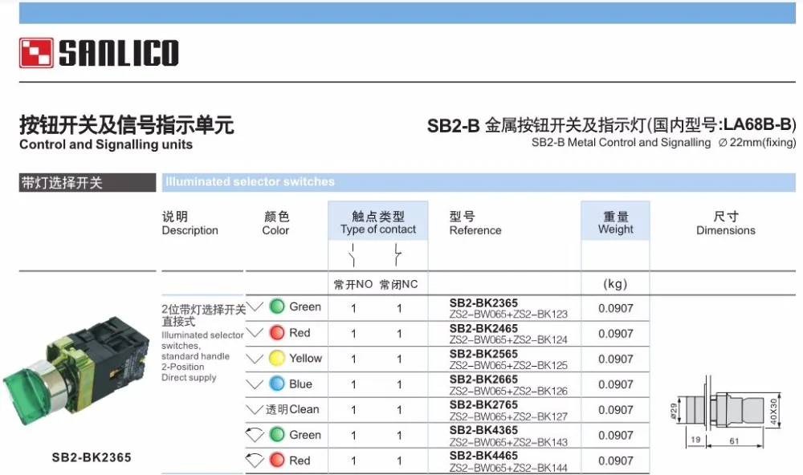The height and width of the screenshot is (475, 803).
Task: Click the Description column header
Action: (x=190, y=224)
